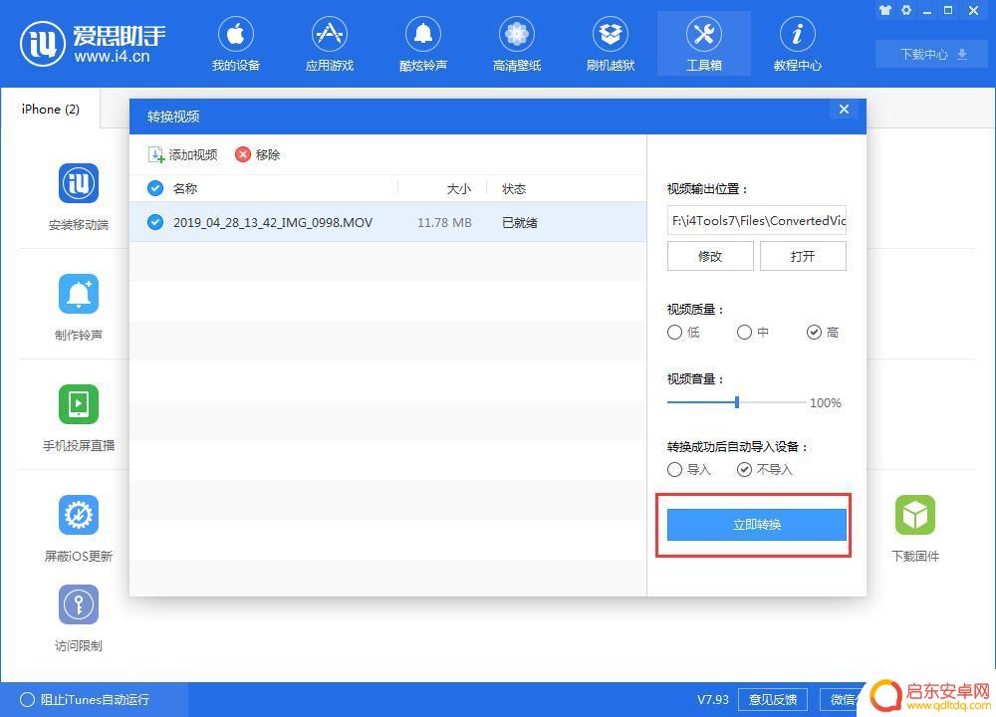Toggle checkbox for 2019_04_28_13_42_IMG_0998.MOV

point(155,222)
